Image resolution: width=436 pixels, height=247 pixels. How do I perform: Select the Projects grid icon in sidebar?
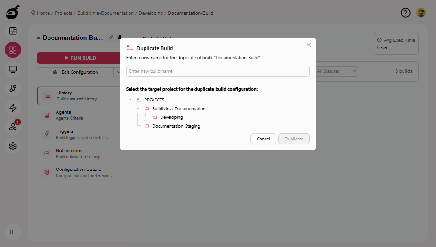pyautogui.click(x=13, y=50)
